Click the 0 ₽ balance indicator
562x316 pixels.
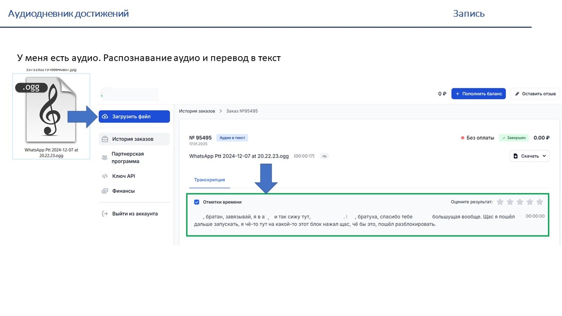pyautogui.click(x=442, y=94)
